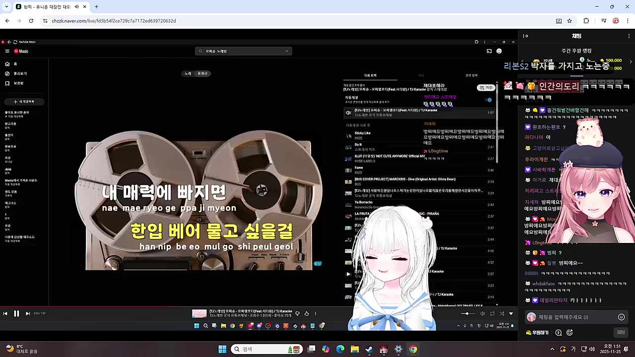The height and width of the screenshot is (357, 635).
Task: Switch to the Video (동영상) toggle
Action: click(202, 73)
